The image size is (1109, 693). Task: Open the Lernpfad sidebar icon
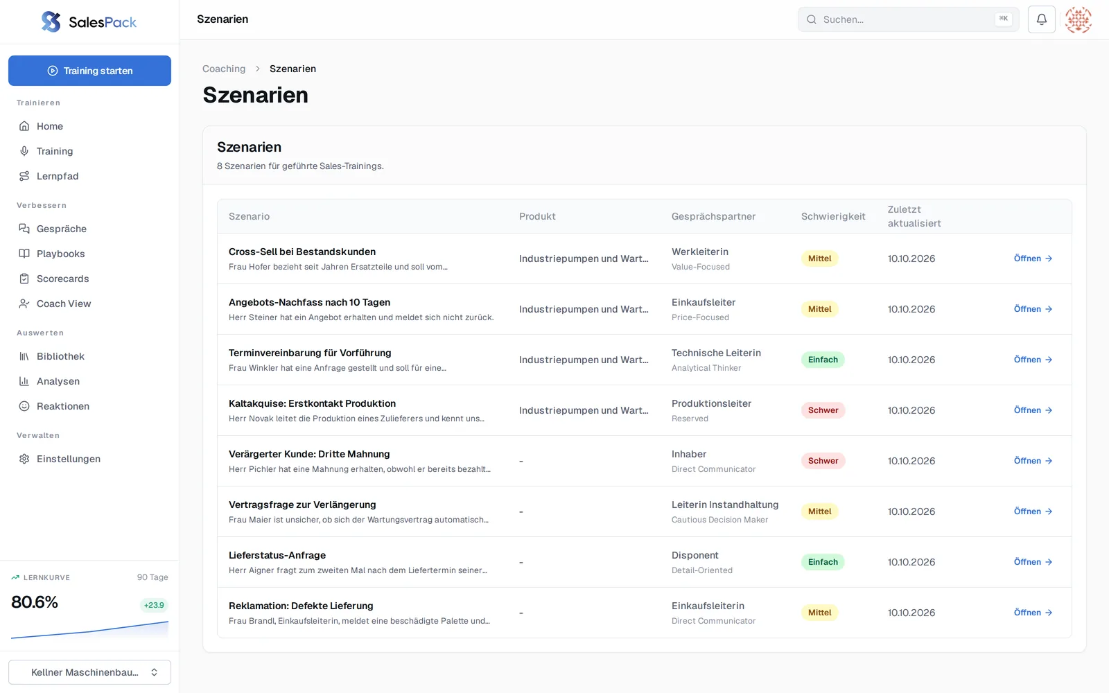(24, 176)
